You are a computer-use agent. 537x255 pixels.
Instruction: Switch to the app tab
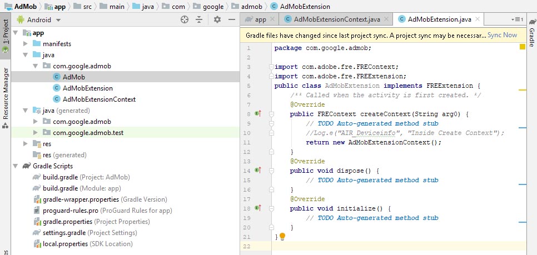pyautogui.click(x=260, y=19)
